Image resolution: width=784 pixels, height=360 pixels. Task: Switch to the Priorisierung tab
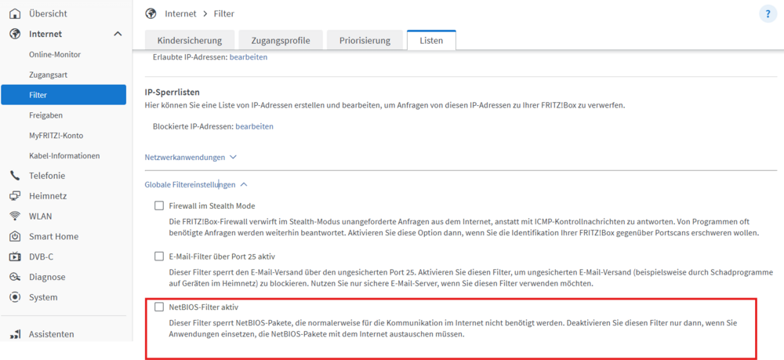point(365,41)
